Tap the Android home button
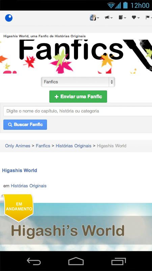 (76, 261)
